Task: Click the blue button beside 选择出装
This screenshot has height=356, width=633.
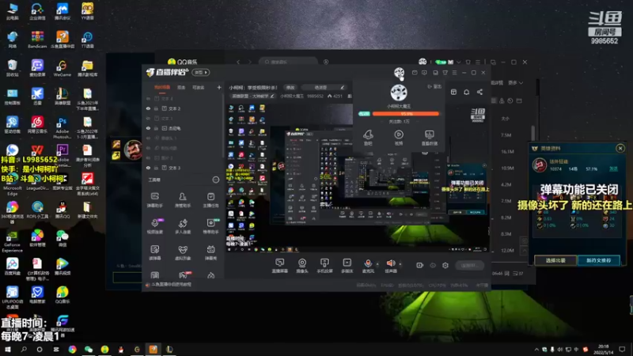Action: [599, 260]
